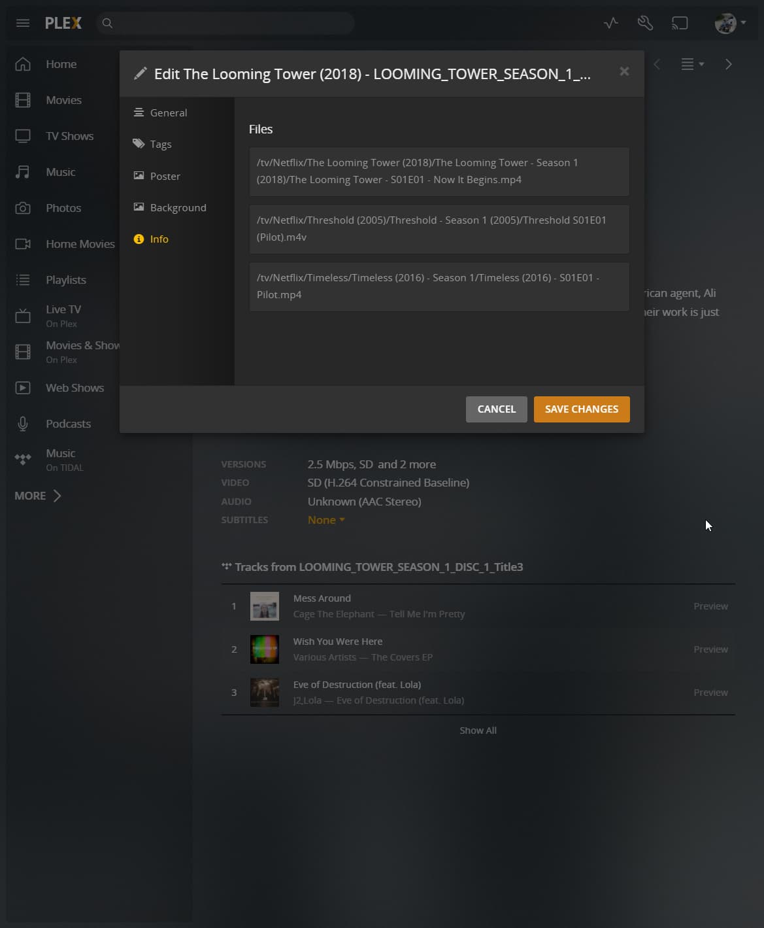
Task: Click the Info section info icon
Action: (139, 239)
